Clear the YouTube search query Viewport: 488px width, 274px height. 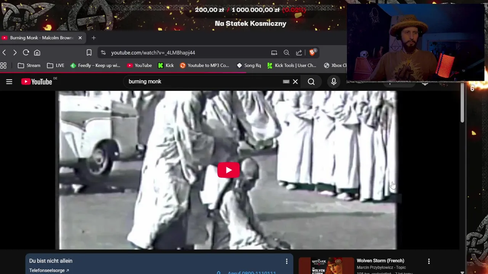295,81
